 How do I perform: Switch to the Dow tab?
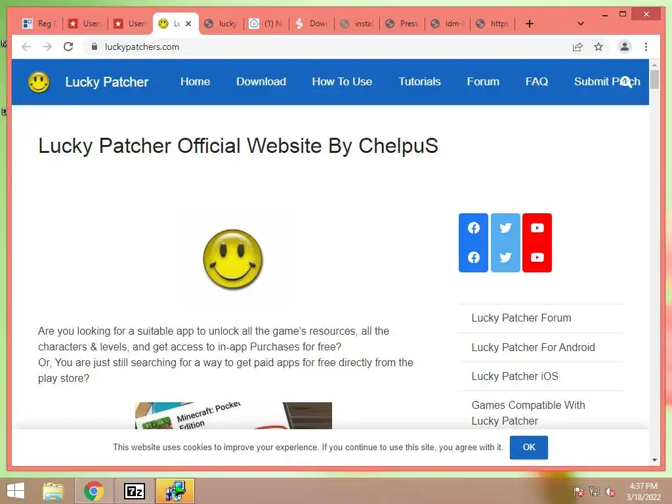click(312, 24)
